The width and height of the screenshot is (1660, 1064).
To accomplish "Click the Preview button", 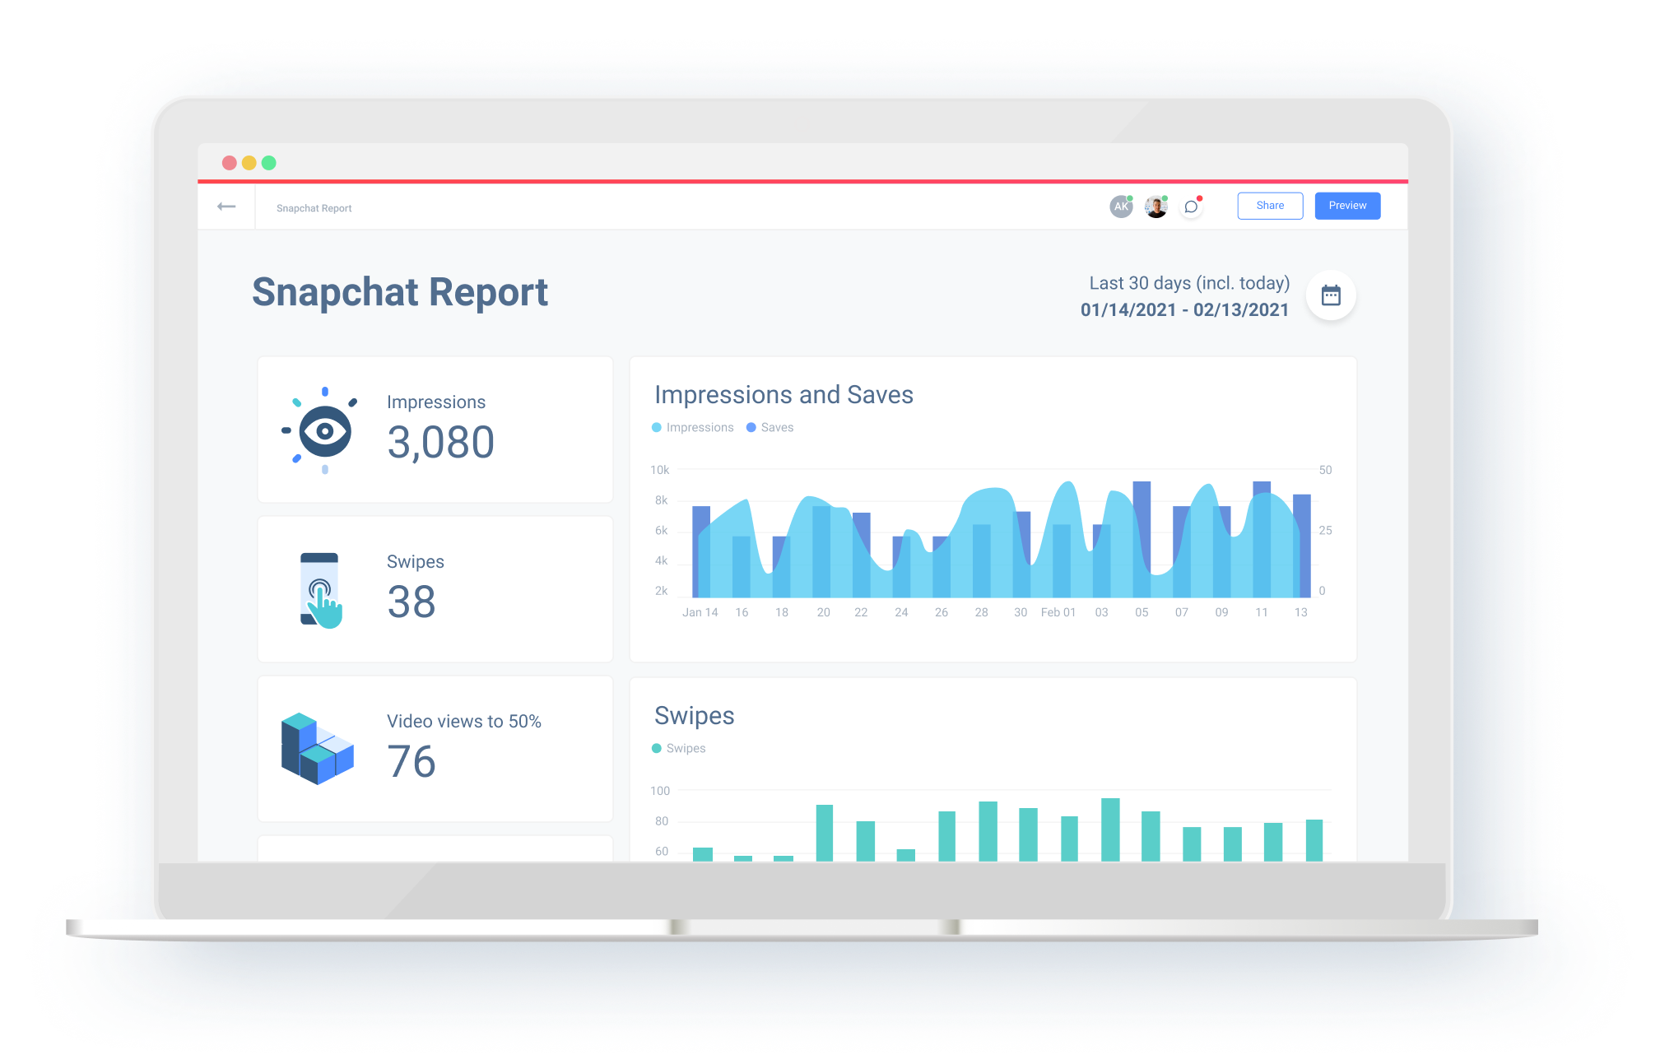I will coord(1346,206).
